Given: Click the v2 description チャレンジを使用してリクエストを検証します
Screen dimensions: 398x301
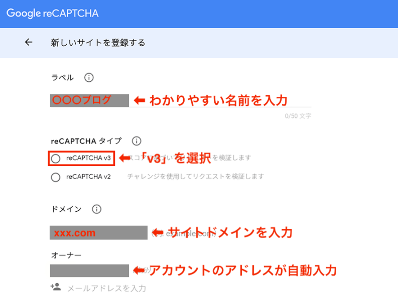Looking at the screenshot, I should 196,177.
